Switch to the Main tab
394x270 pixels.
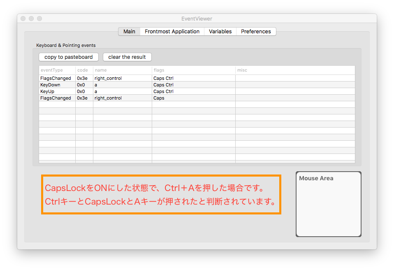tap(129, 31)
